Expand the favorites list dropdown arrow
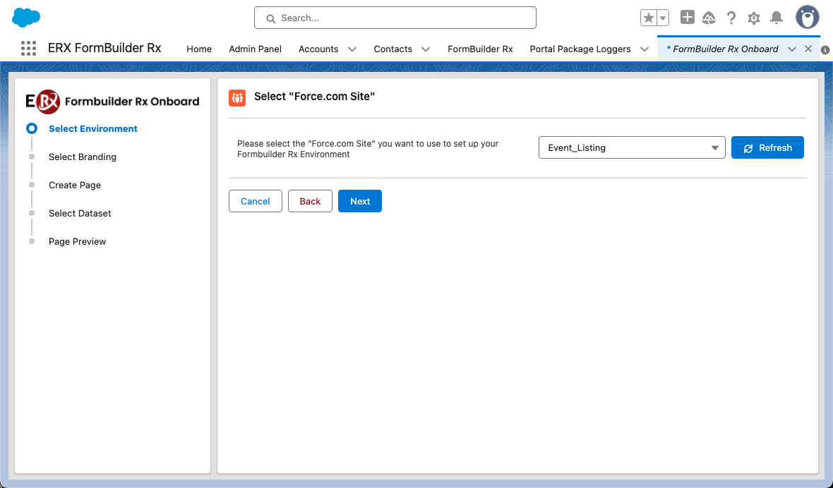 (663, 18)
